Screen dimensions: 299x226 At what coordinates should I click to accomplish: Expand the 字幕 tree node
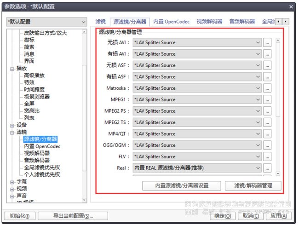click(12, 182)
